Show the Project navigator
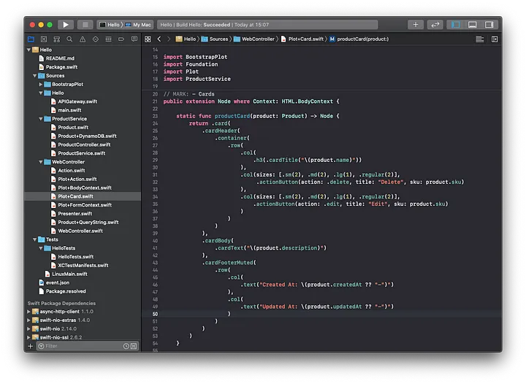Viewport: 526px width, 384px height. 31,39
